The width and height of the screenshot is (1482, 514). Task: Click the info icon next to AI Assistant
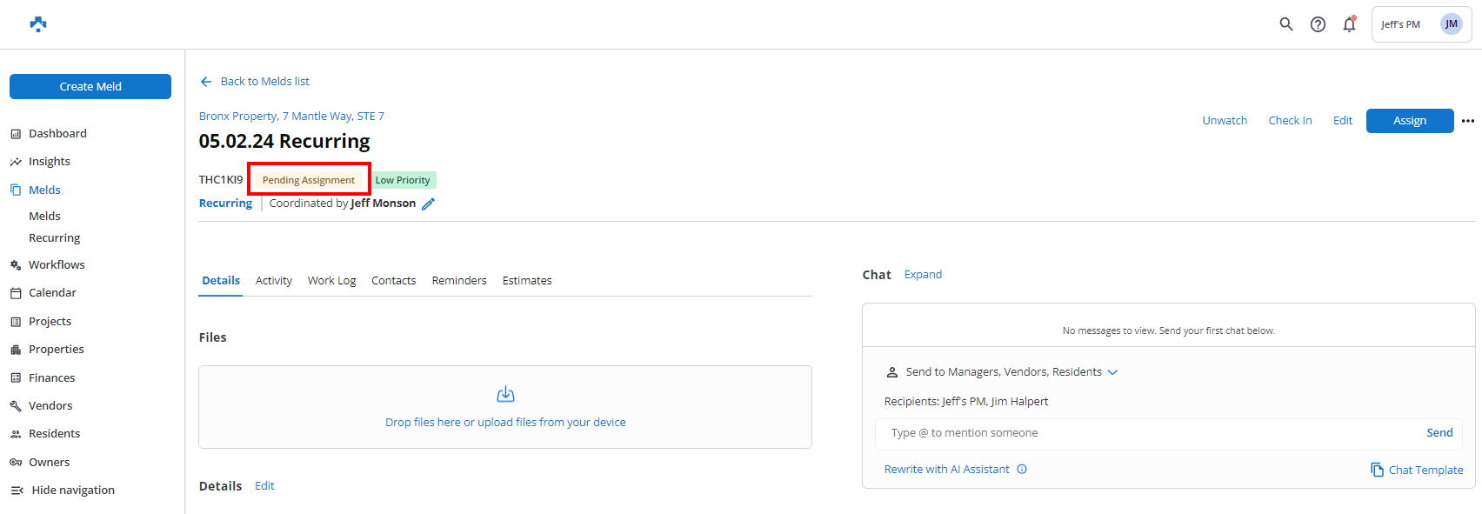pyautogui.click(x=1022, y=469)
